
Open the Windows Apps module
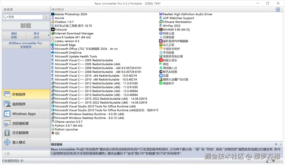[26, 114]
